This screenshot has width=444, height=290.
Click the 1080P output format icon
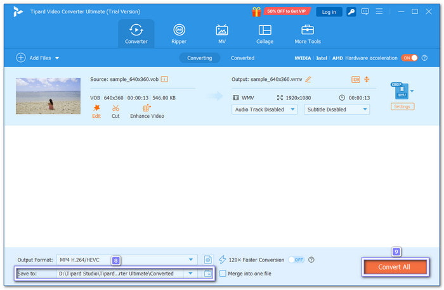[x=400, y=91]
